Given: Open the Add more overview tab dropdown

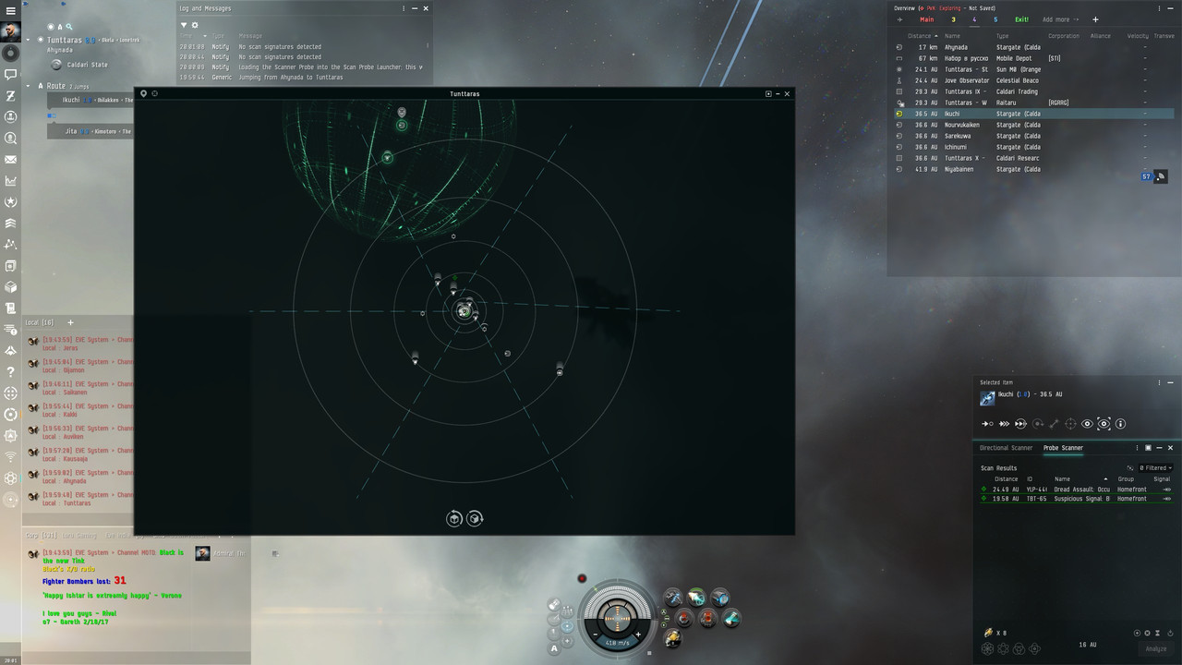Looking at the screenshot, I should click(1060, 18).
